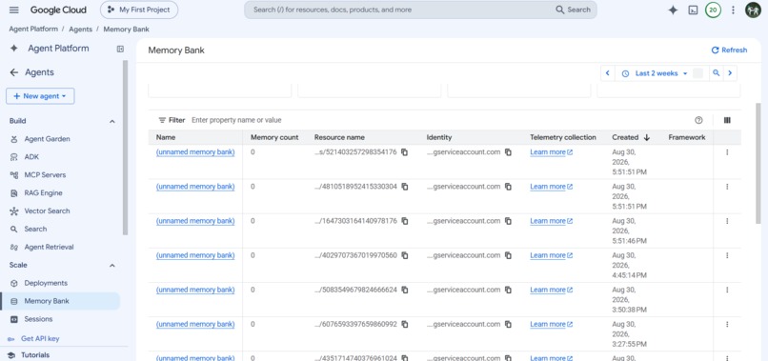Open the top bar three-dot settings menu
This screenshot has height=361, width=768.
[x=733, y=10]
